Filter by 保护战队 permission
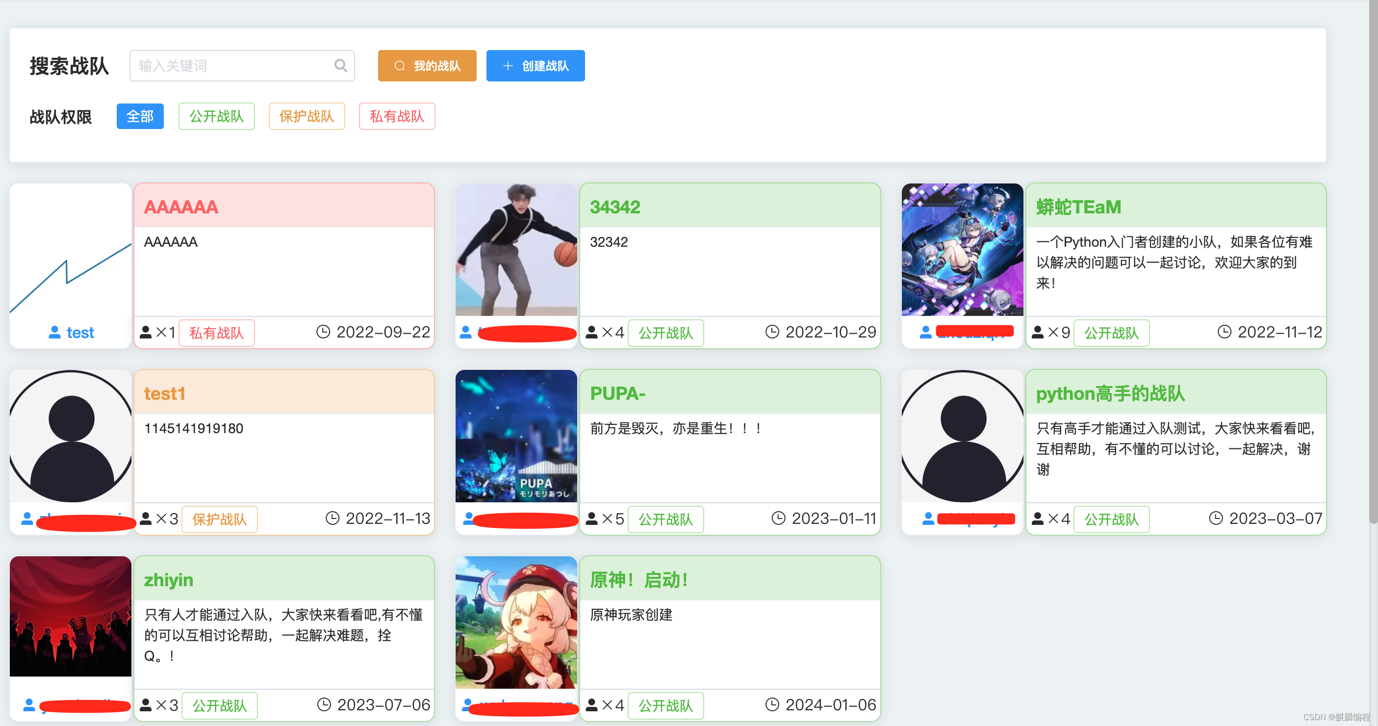This screenshot has width=1378, height=726. tap(306, 116)
